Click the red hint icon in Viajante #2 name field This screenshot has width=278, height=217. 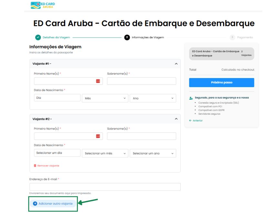coord(99,136)
